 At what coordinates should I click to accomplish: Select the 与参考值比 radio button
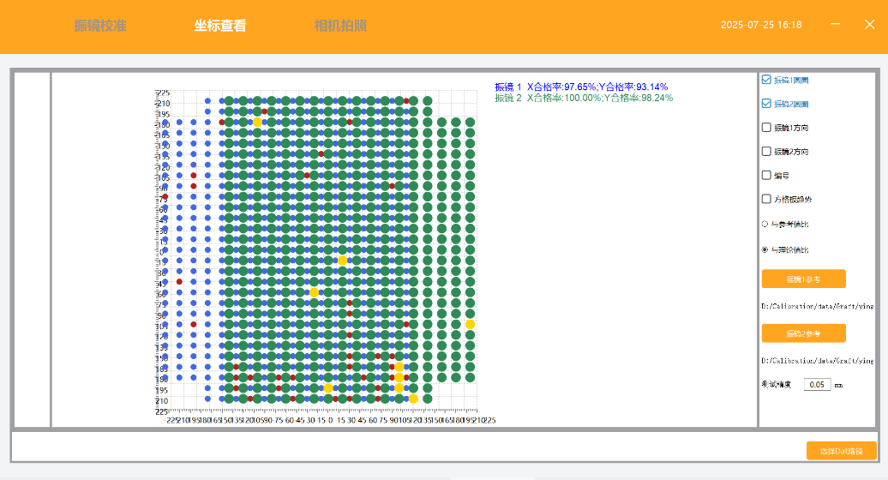coord(765,224)
